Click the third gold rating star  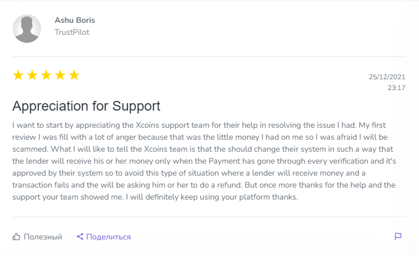coord(46,75)
